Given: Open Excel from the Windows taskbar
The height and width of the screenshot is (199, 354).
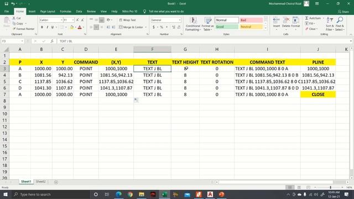Looking at the screenshot, I should 164,194.
